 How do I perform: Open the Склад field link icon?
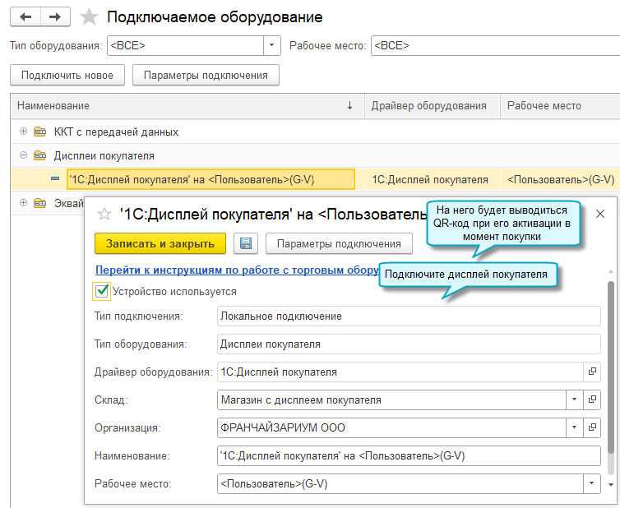tap(591, 400)
